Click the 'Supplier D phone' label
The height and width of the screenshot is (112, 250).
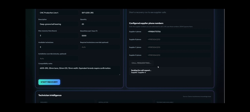(x=135, y=55)
